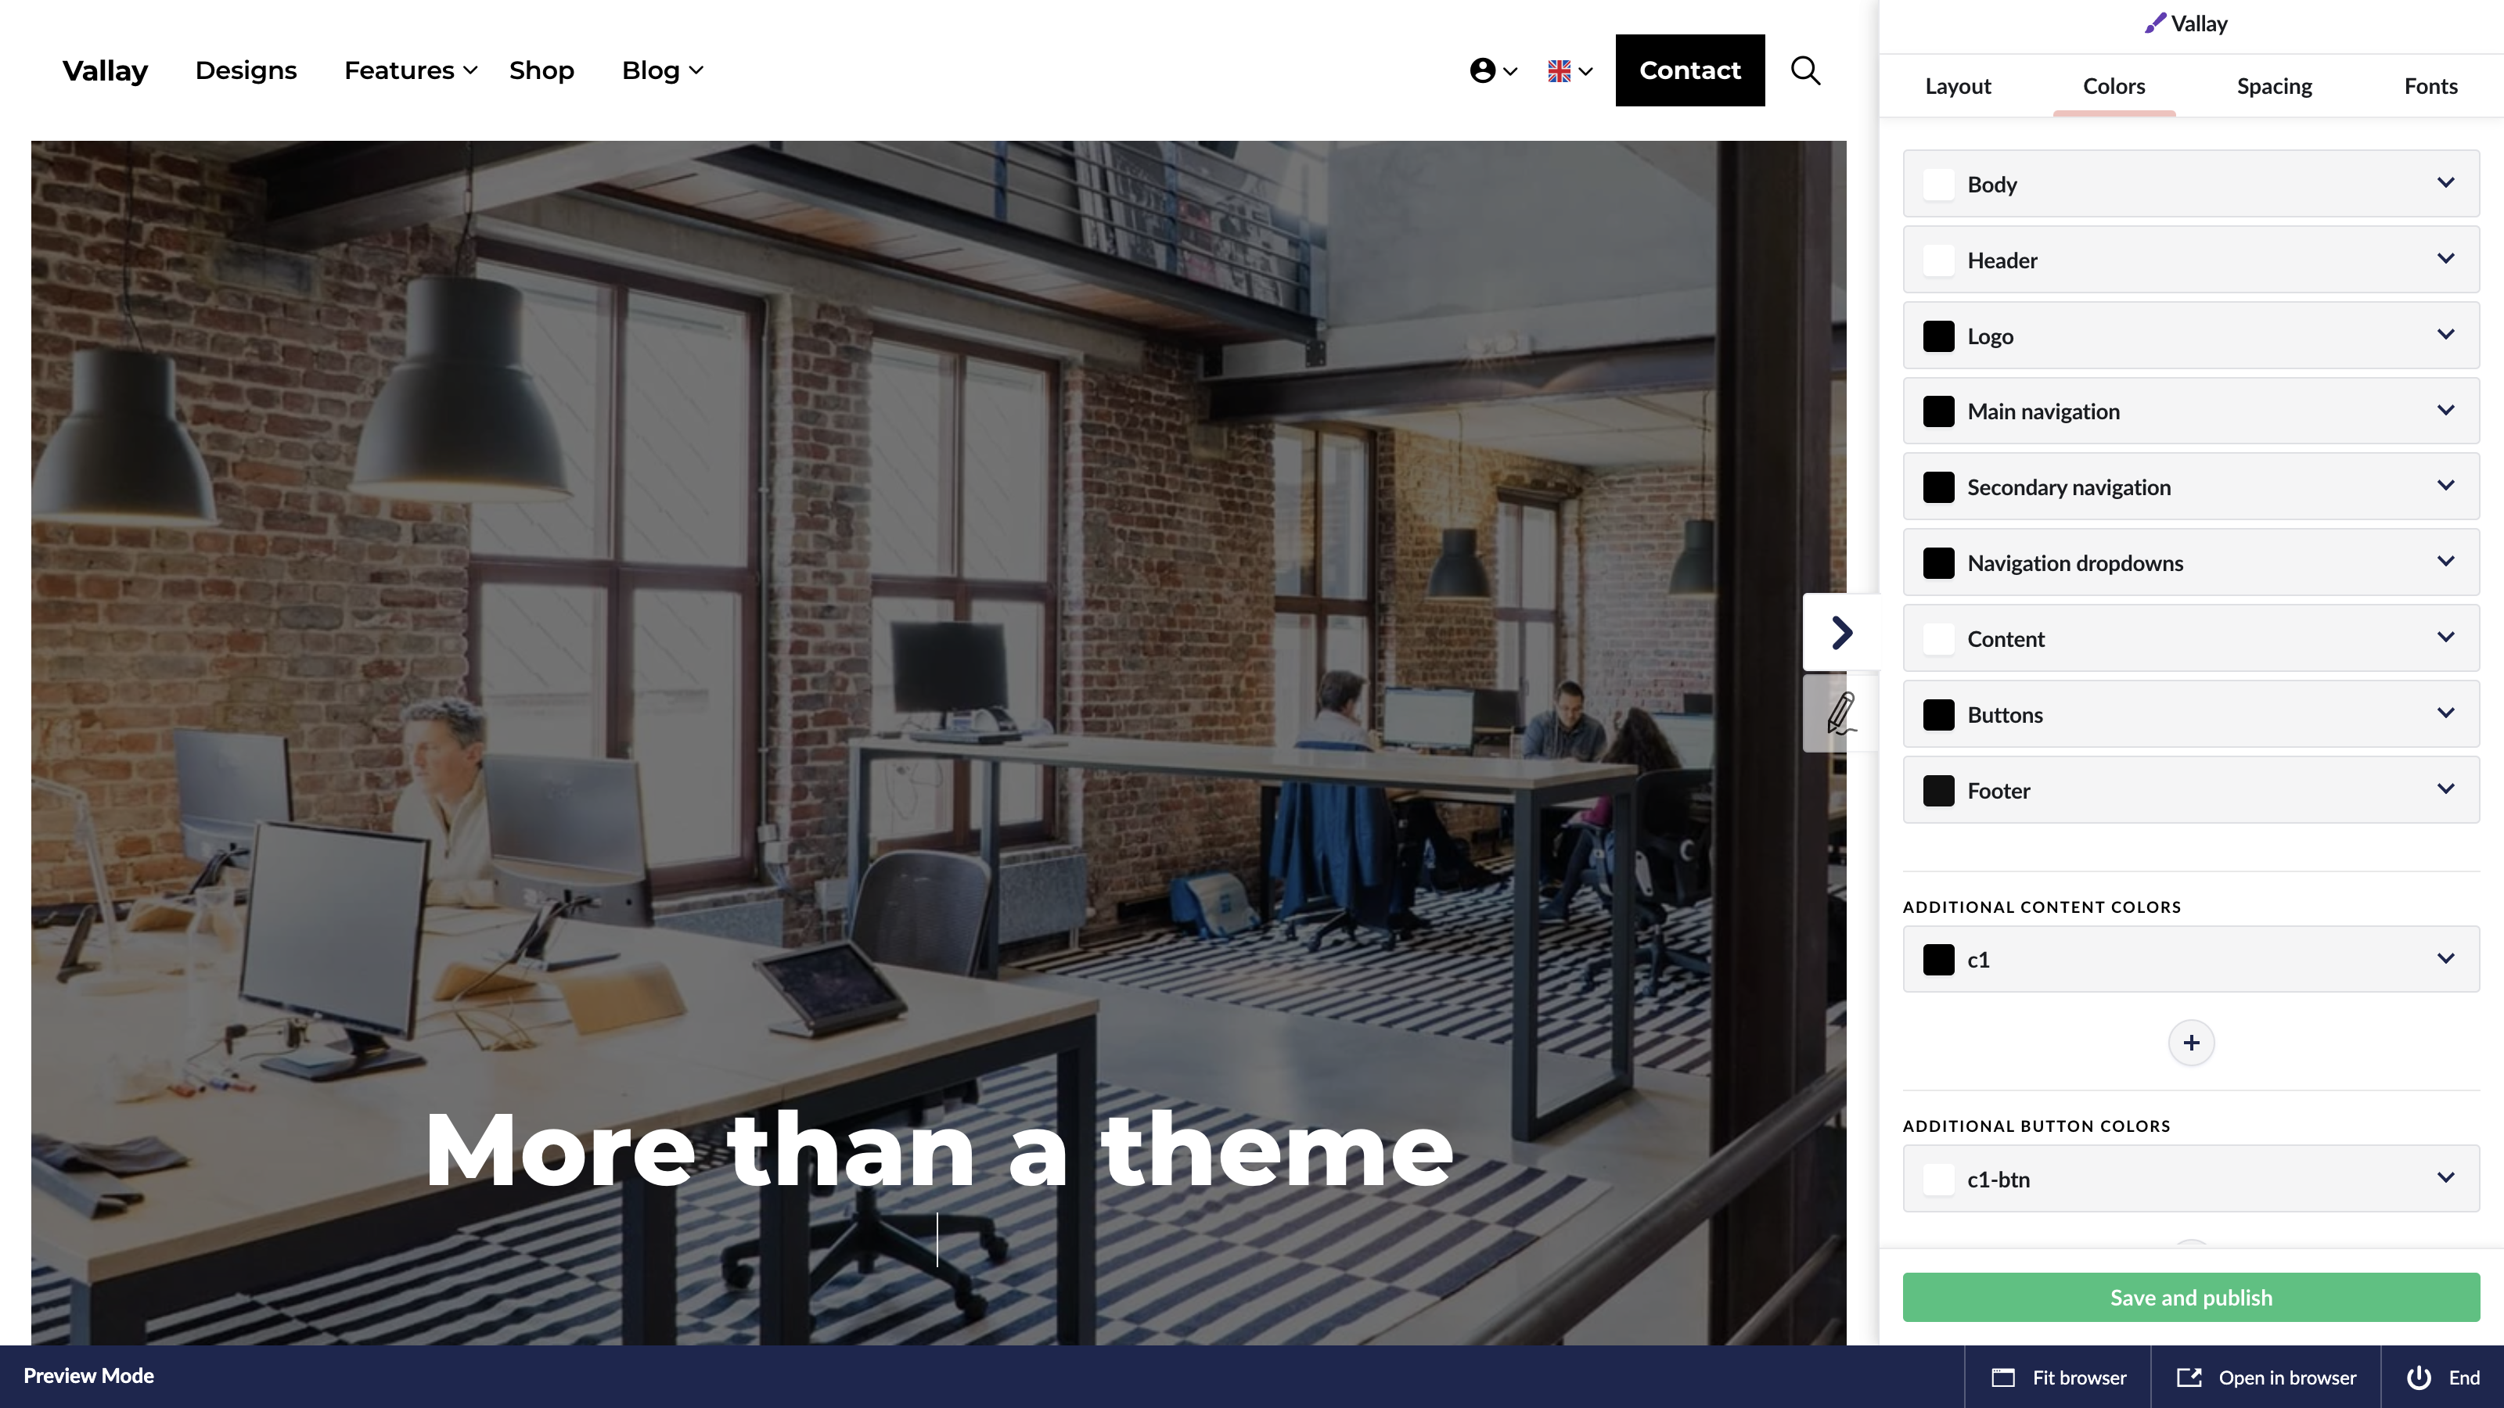Image resolution: width=2504 pixels, height=1408 pixels.
Task: Click the user account icon
Action: click(x=1482, y=70)
